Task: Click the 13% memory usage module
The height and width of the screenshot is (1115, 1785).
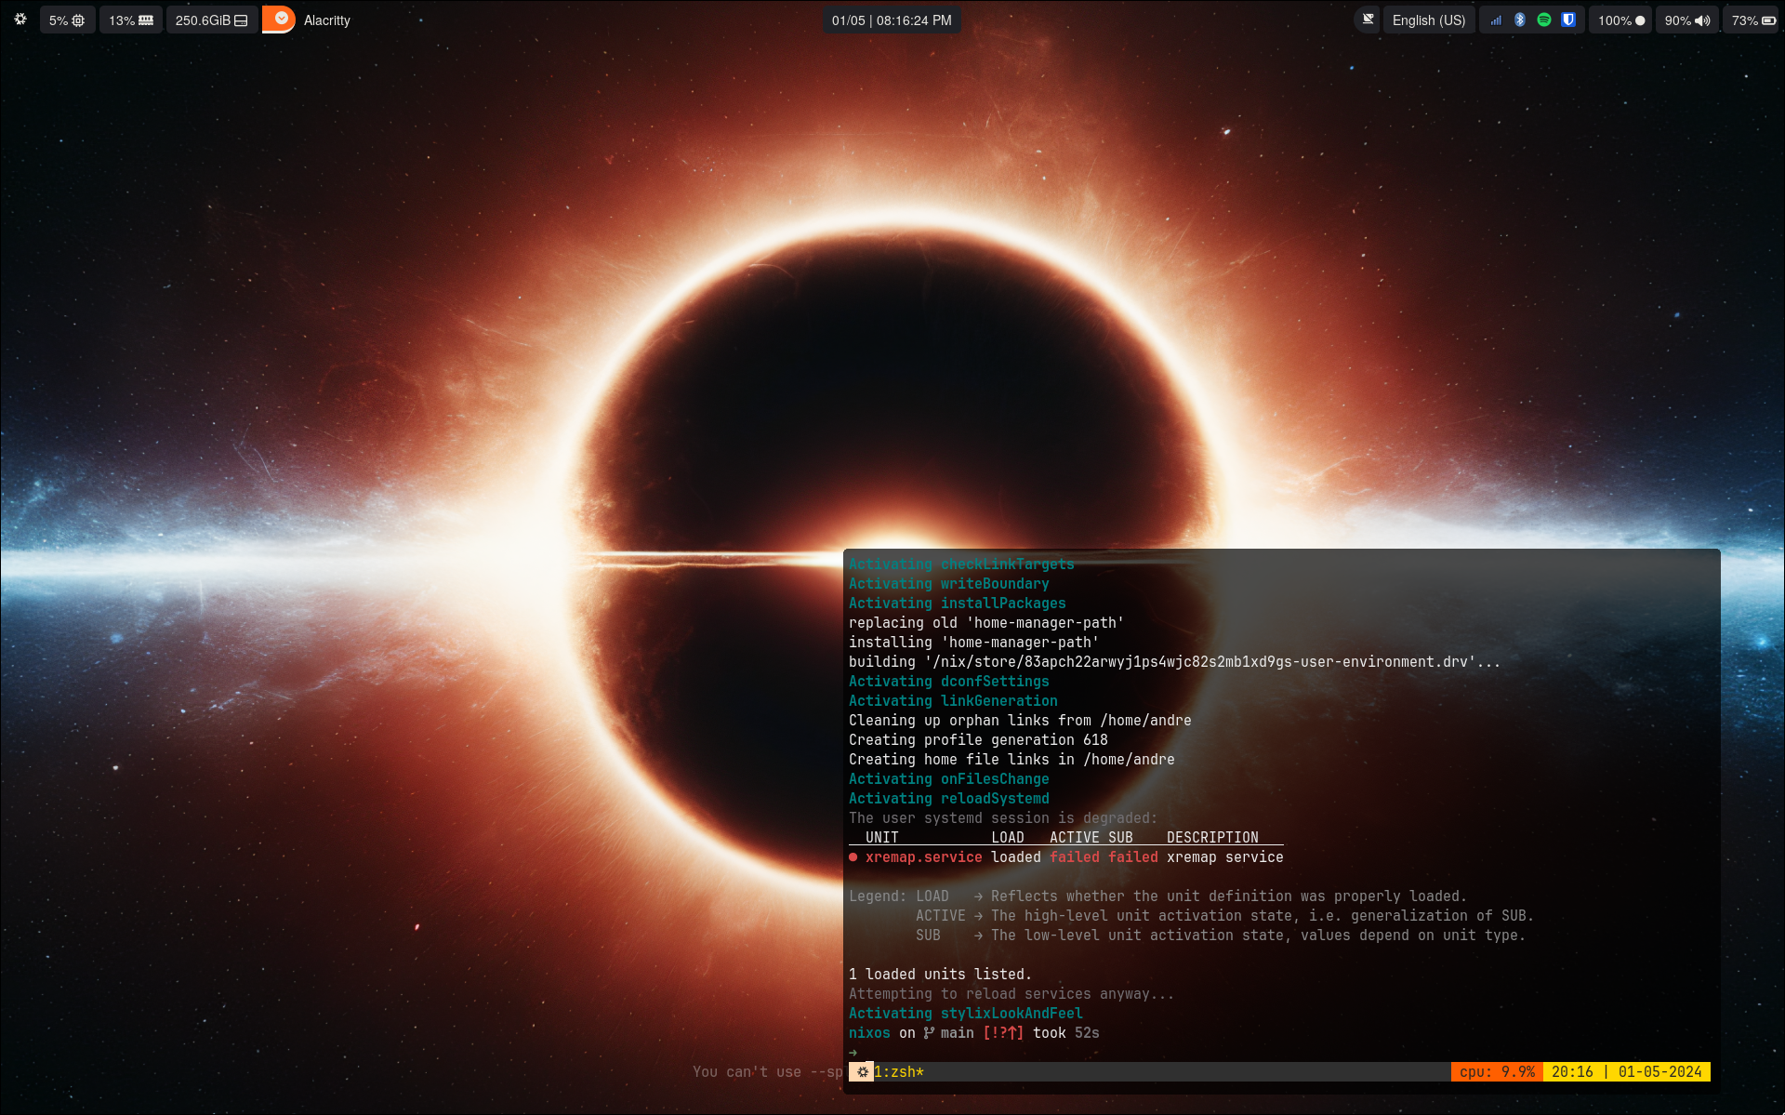Action: (131, 20)
